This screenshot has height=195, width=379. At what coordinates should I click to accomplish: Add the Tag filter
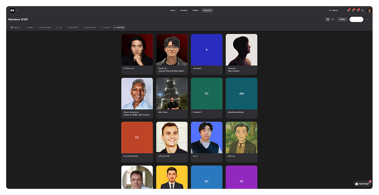tap(59, 28)
